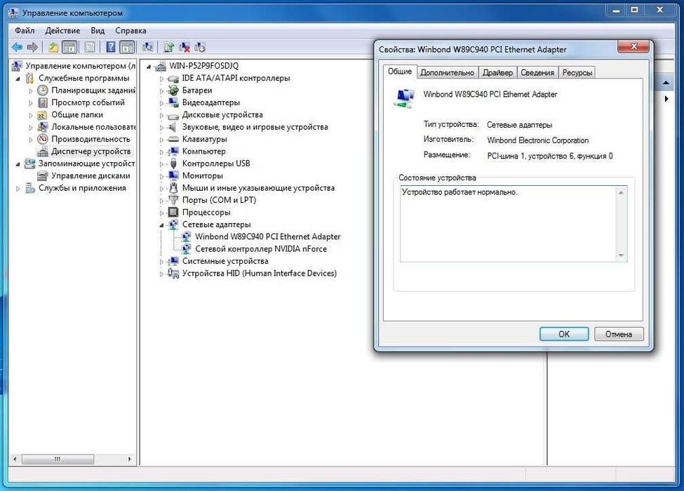684x491 pixels.
Task: Open the Действие menu
Action: pos(63,31)
